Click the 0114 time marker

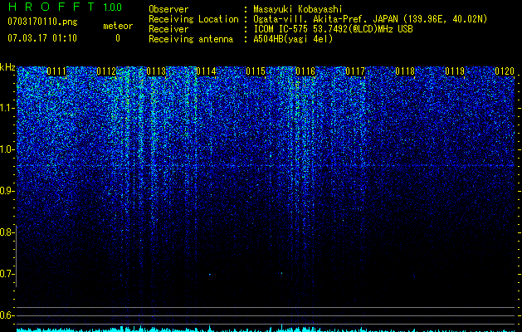coord(206,71)
